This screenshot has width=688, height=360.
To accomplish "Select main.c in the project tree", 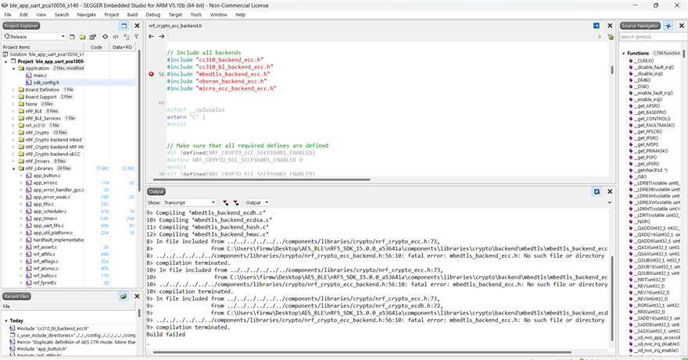I will pos(40,76).
